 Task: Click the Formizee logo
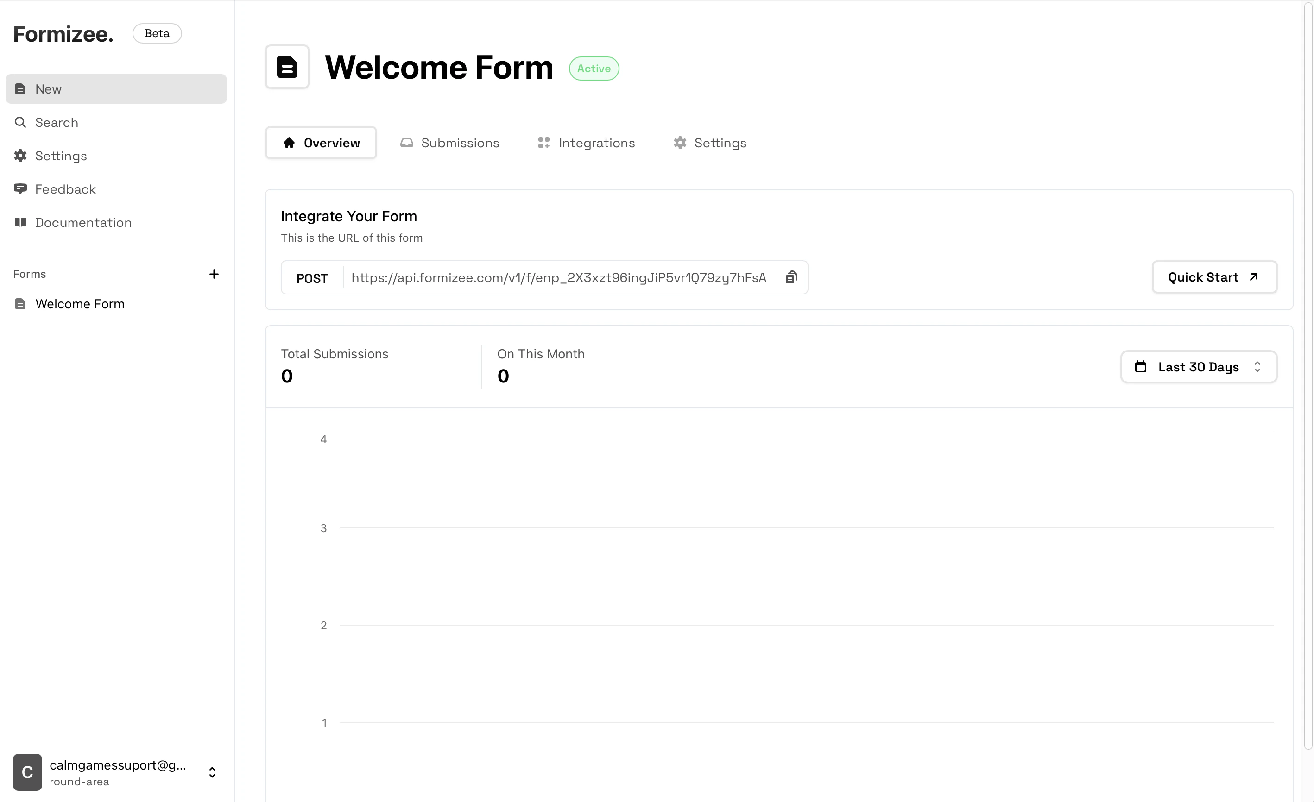[x=63, y=34]
